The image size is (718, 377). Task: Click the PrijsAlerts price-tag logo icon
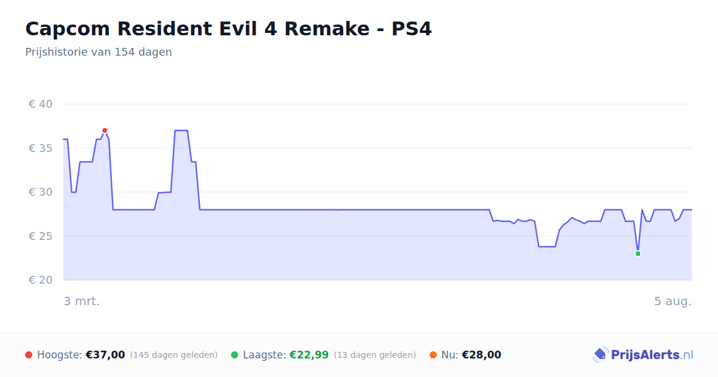click(600, 355)
